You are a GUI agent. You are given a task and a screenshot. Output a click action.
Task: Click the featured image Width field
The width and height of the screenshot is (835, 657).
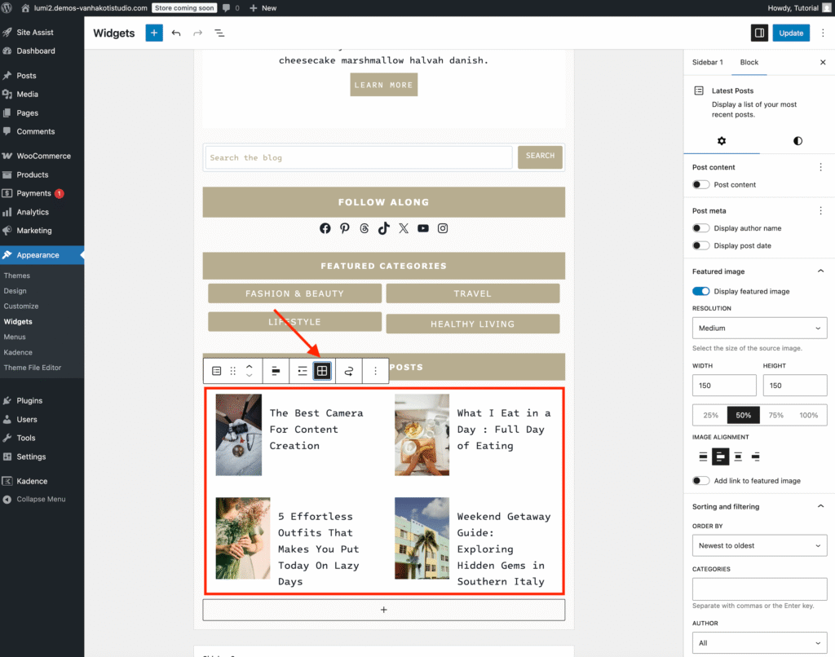point(724,386)
